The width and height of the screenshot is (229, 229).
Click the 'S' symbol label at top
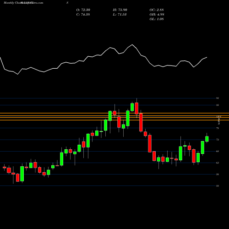click(67, 3)
